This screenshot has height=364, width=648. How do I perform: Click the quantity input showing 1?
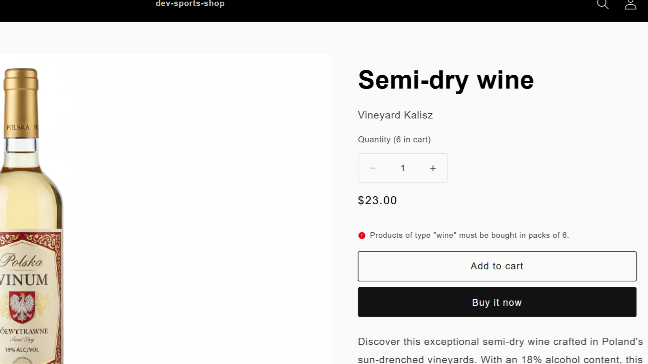point(403,168)
